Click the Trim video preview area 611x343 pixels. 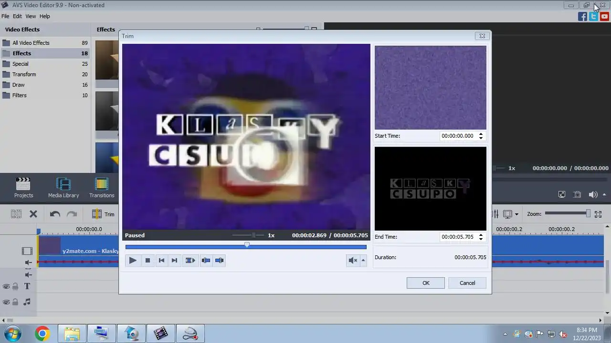pos(246,137)
